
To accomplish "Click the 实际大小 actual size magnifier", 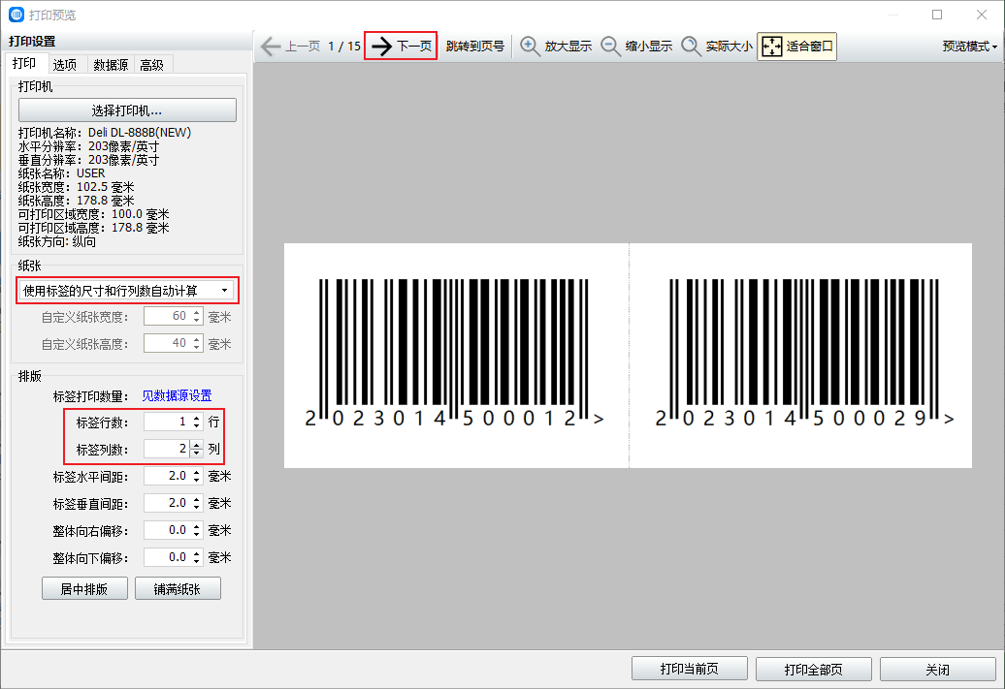I will (x=717, y=47).
